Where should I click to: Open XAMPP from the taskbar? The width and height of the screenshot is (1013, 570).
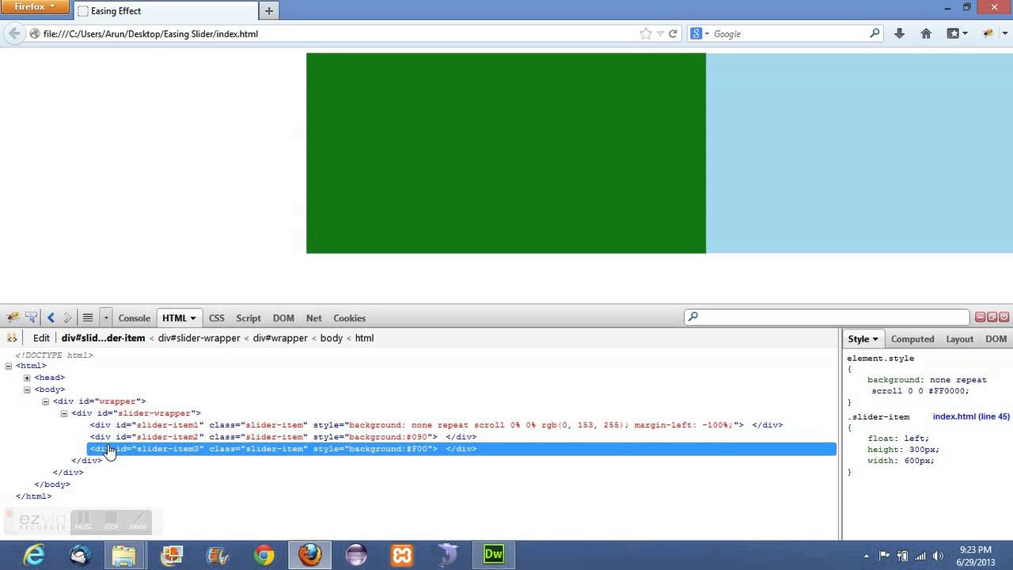pyautogui.click(x=401, y=555)
